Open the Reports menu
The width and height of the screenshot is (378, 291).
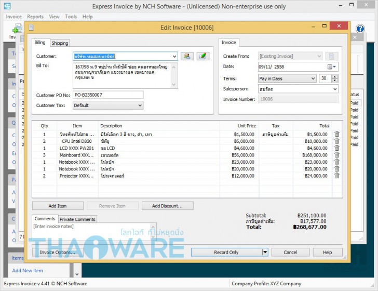(x=35, y=17)
